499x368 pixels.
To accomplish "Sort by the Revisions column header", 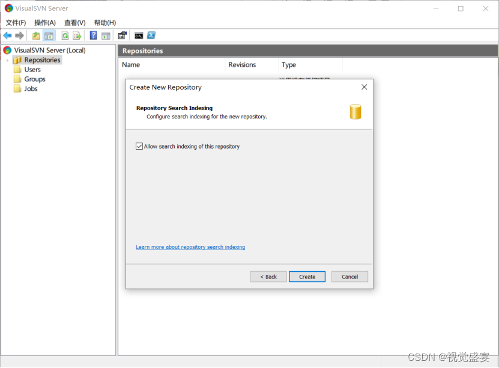I will point(252,65).
